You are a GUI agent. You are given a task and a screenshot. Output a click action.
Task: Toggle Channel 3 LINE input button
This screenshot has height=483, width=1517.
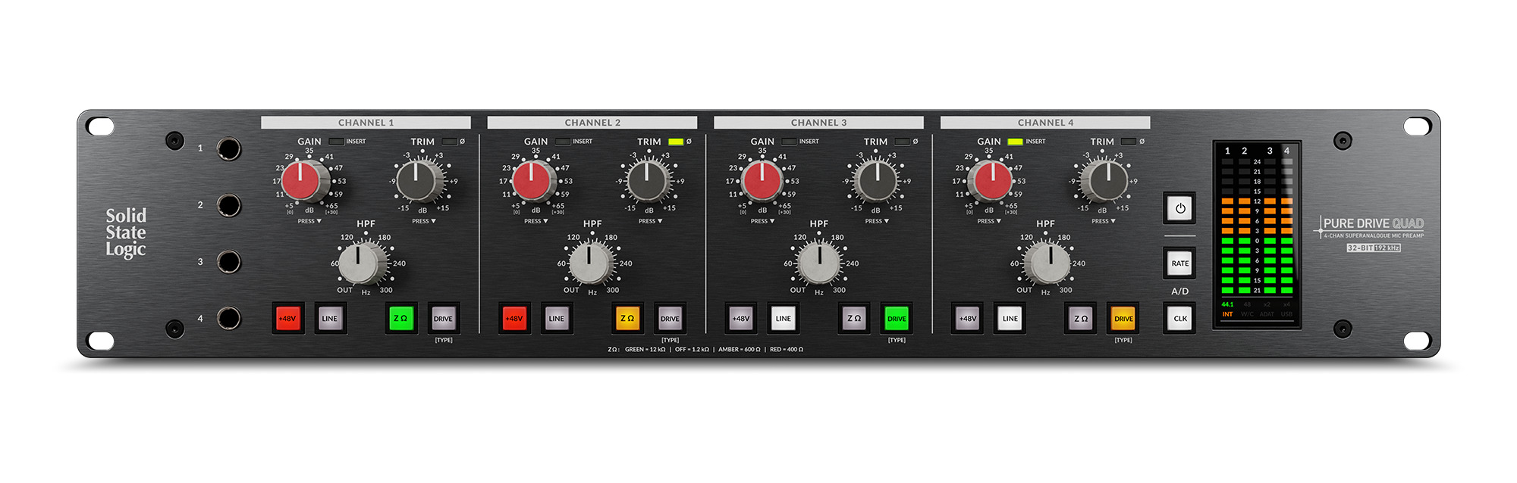(783, 319)
